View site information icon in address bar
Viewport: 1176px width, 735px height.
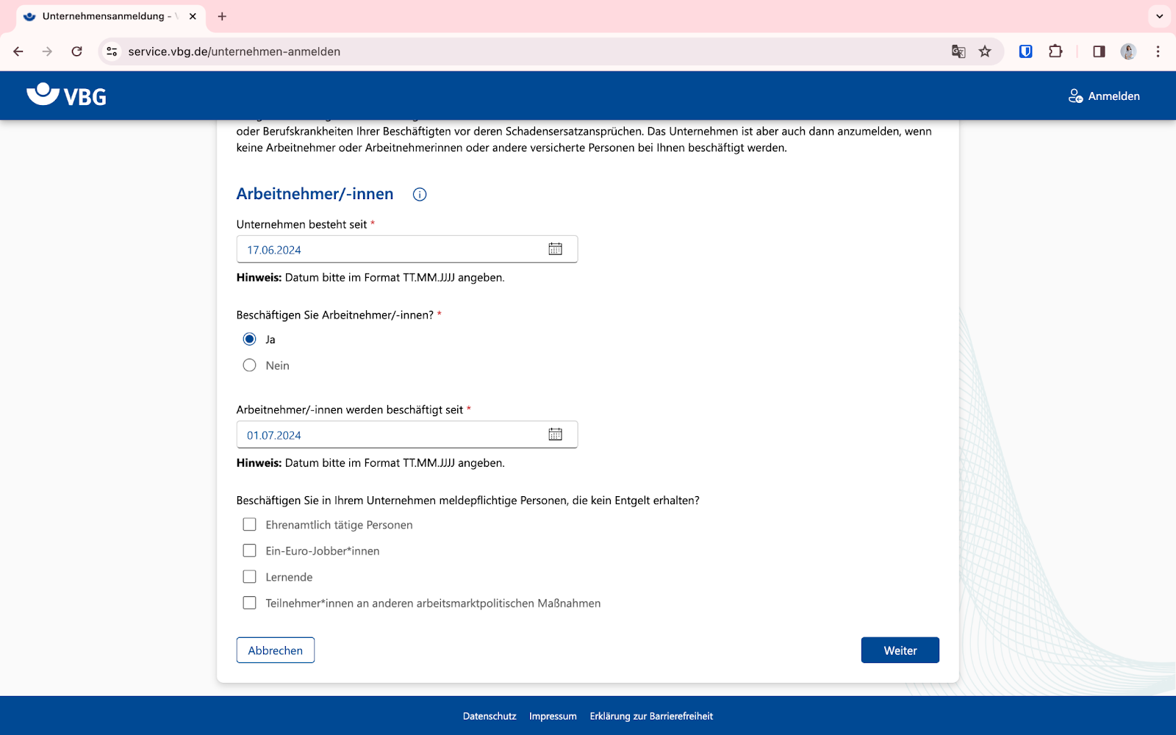(112, 51)
